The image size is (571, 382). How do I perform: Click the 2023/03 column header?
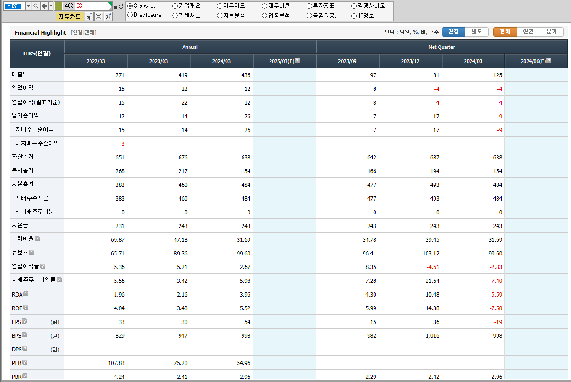pyautogui.click(x=159, y=61)
